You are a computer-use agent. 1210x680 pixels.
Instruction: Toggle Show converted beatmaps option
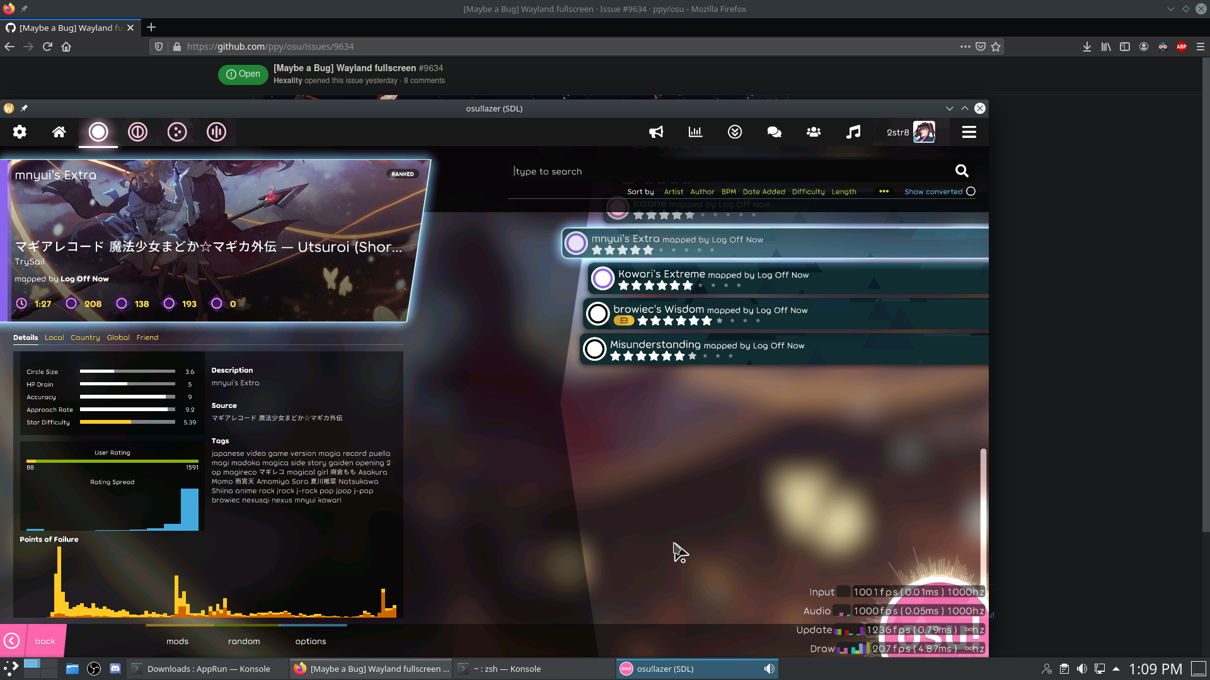point(971,191)
